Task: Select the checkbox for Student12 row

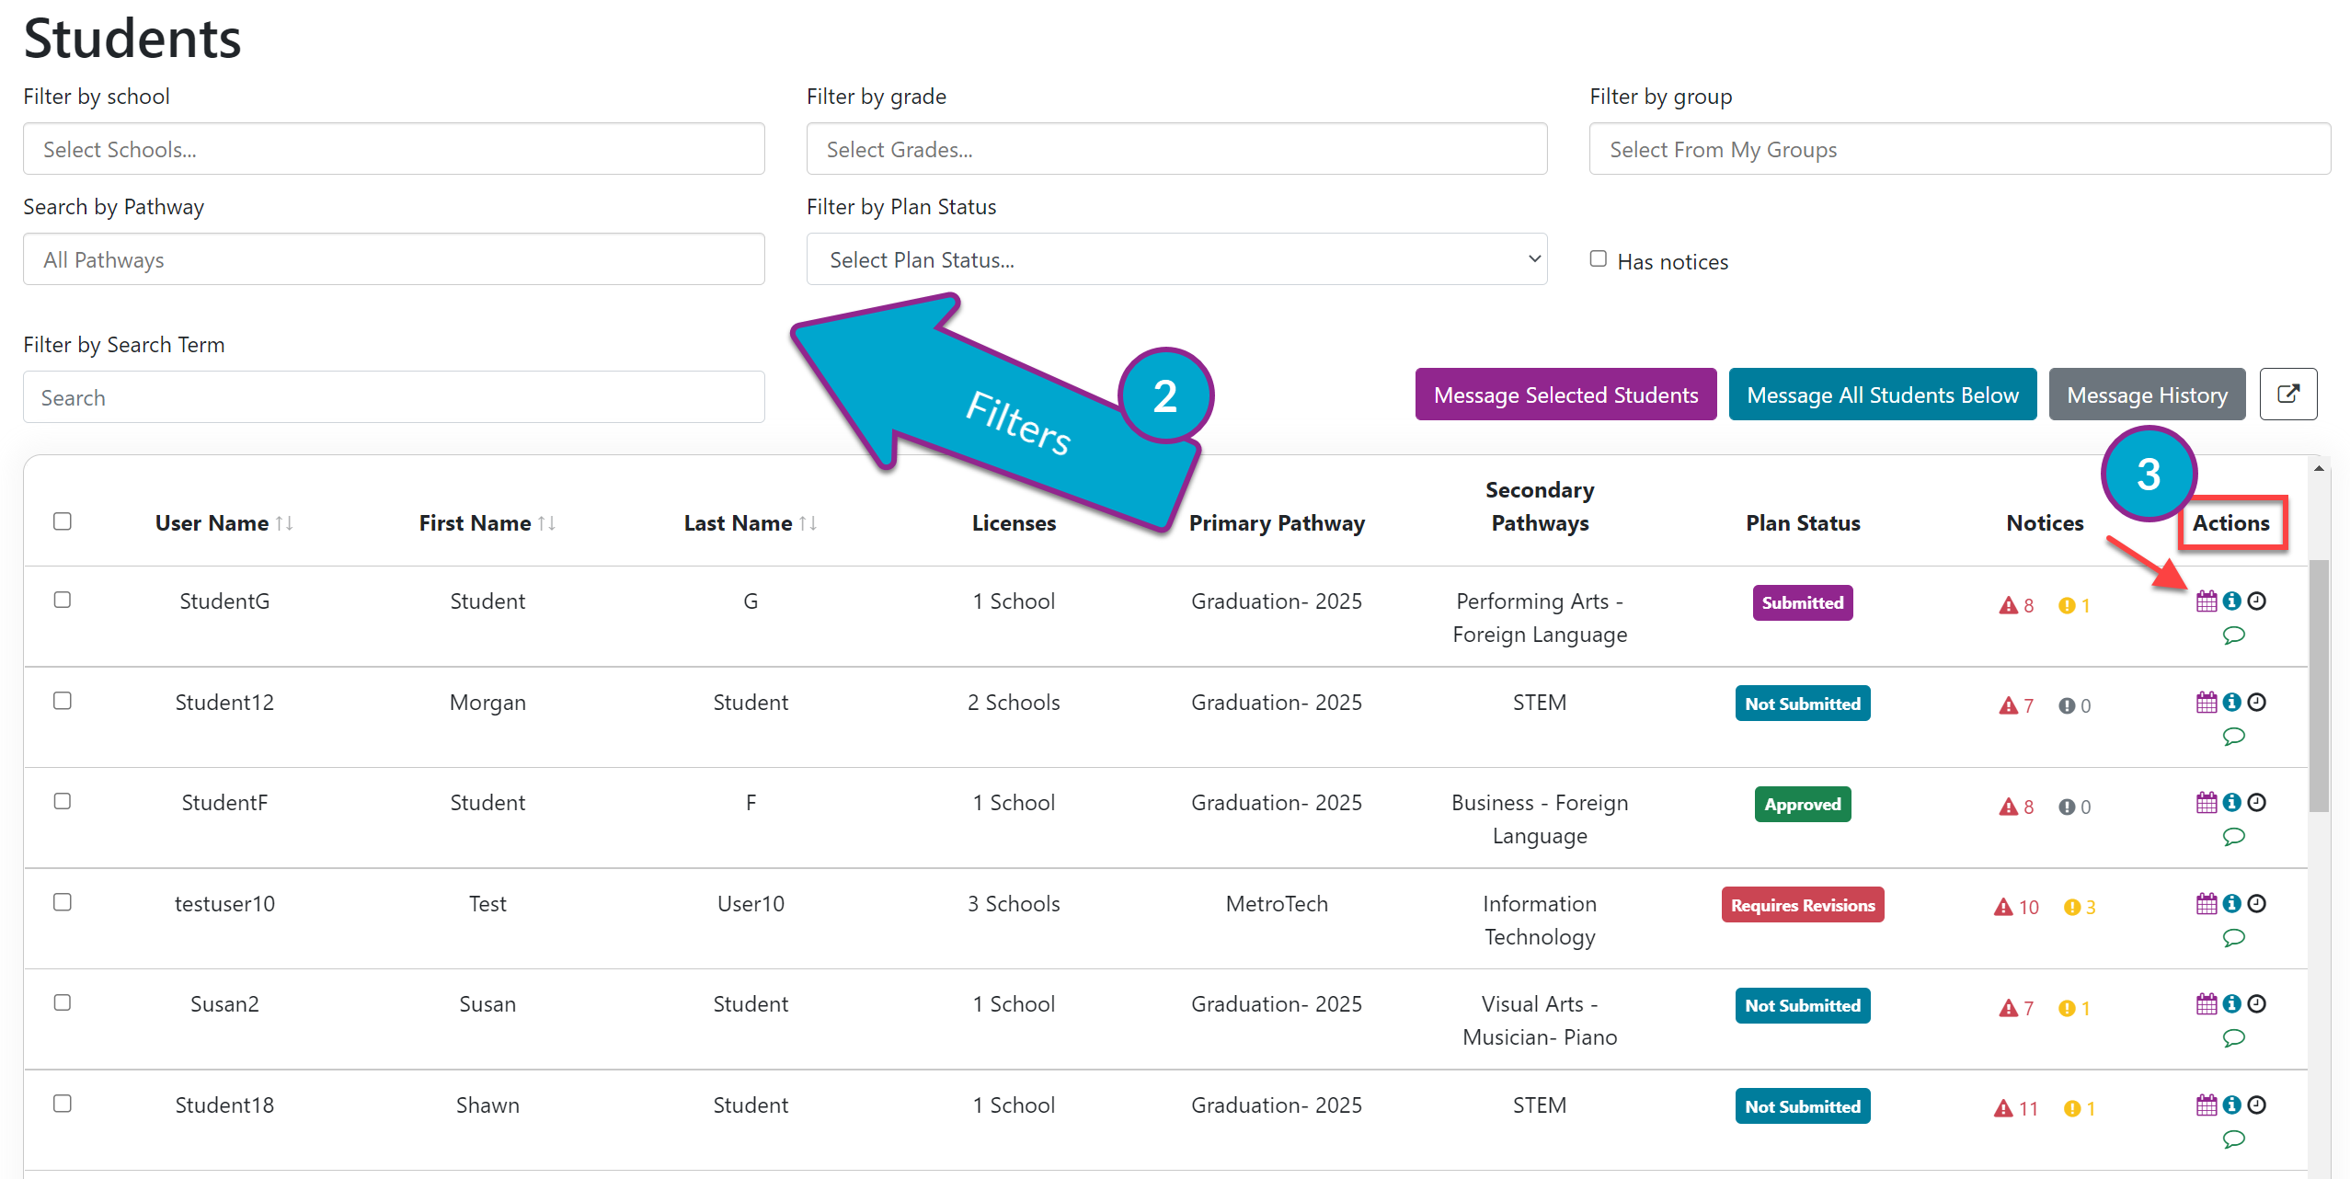Action: coord(63,701)
